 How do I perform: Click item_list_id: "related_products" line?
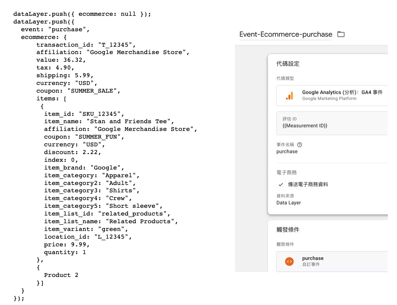point(107,214)
